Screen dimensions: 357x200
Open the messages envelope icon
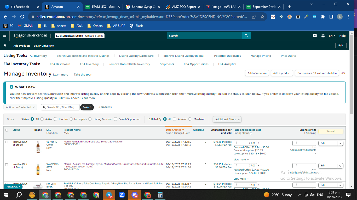click(x=315, y=36)
